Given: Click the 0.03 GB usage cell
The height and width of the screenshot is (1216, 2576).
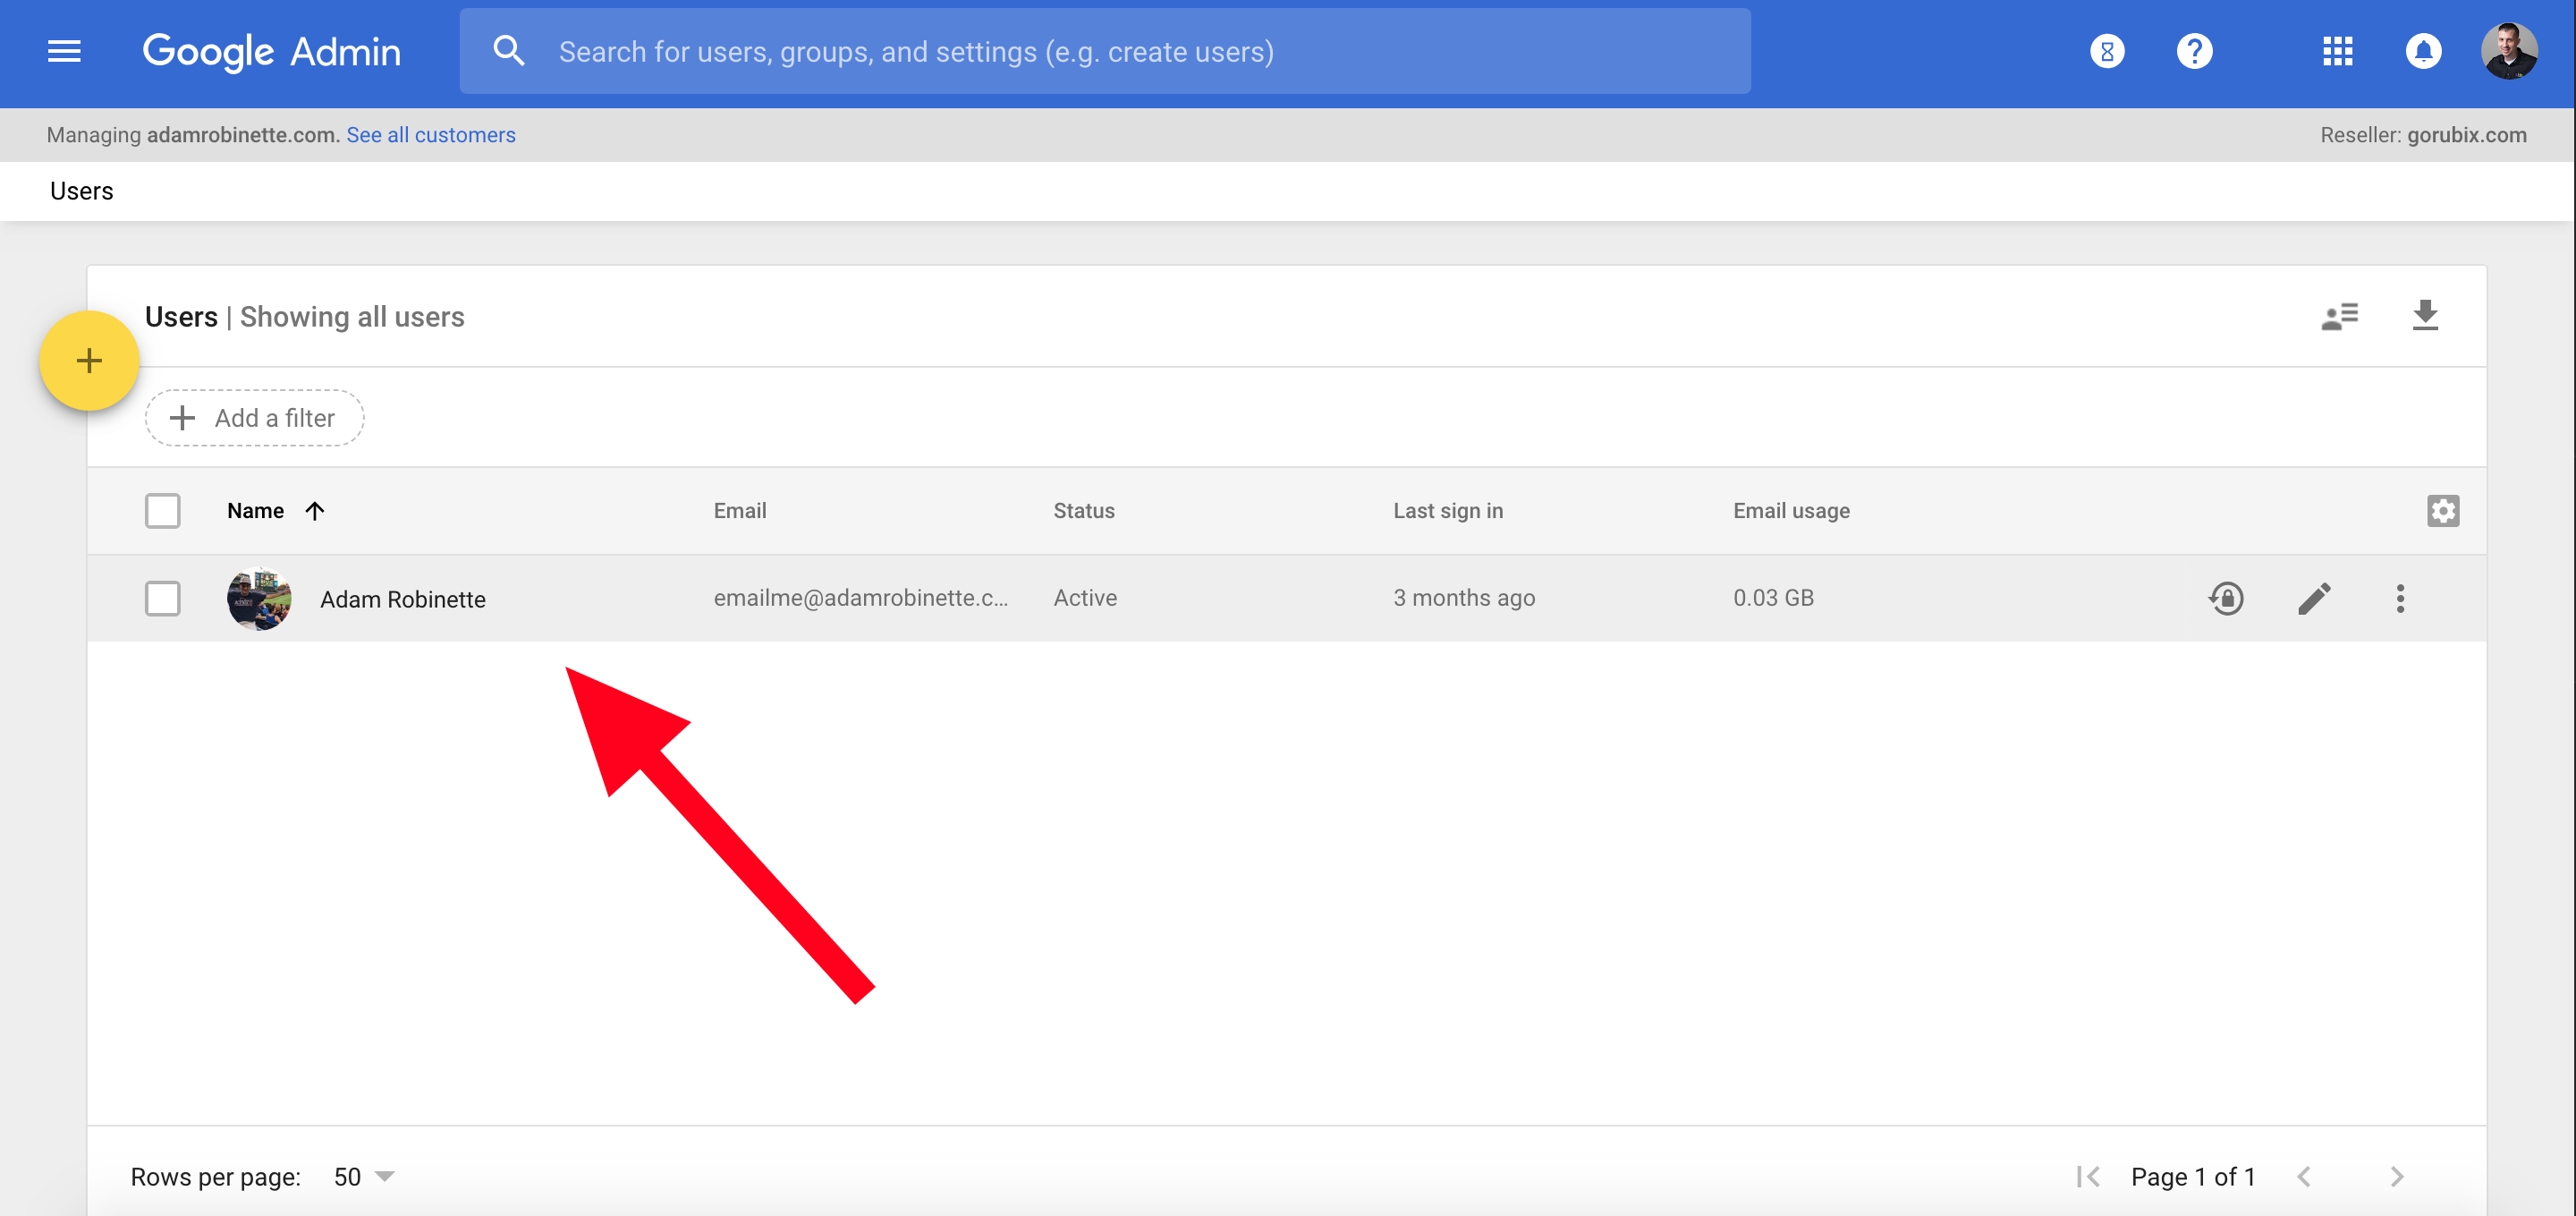Looking at the screenshot, I should (x=1773, y=598).
